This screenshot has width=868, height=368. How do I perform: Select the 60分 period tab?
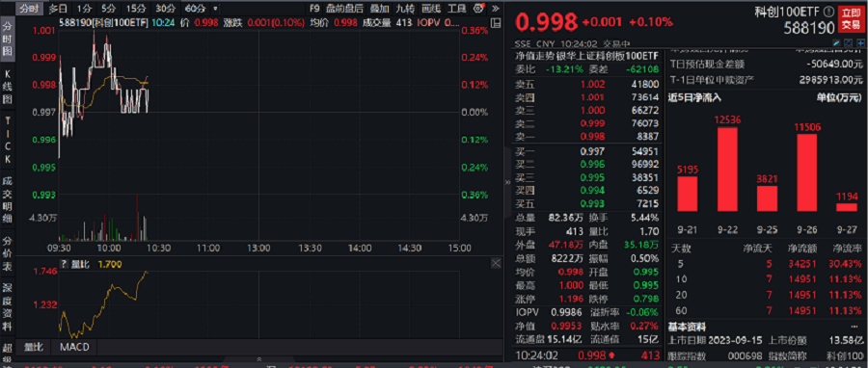[195, 9]
